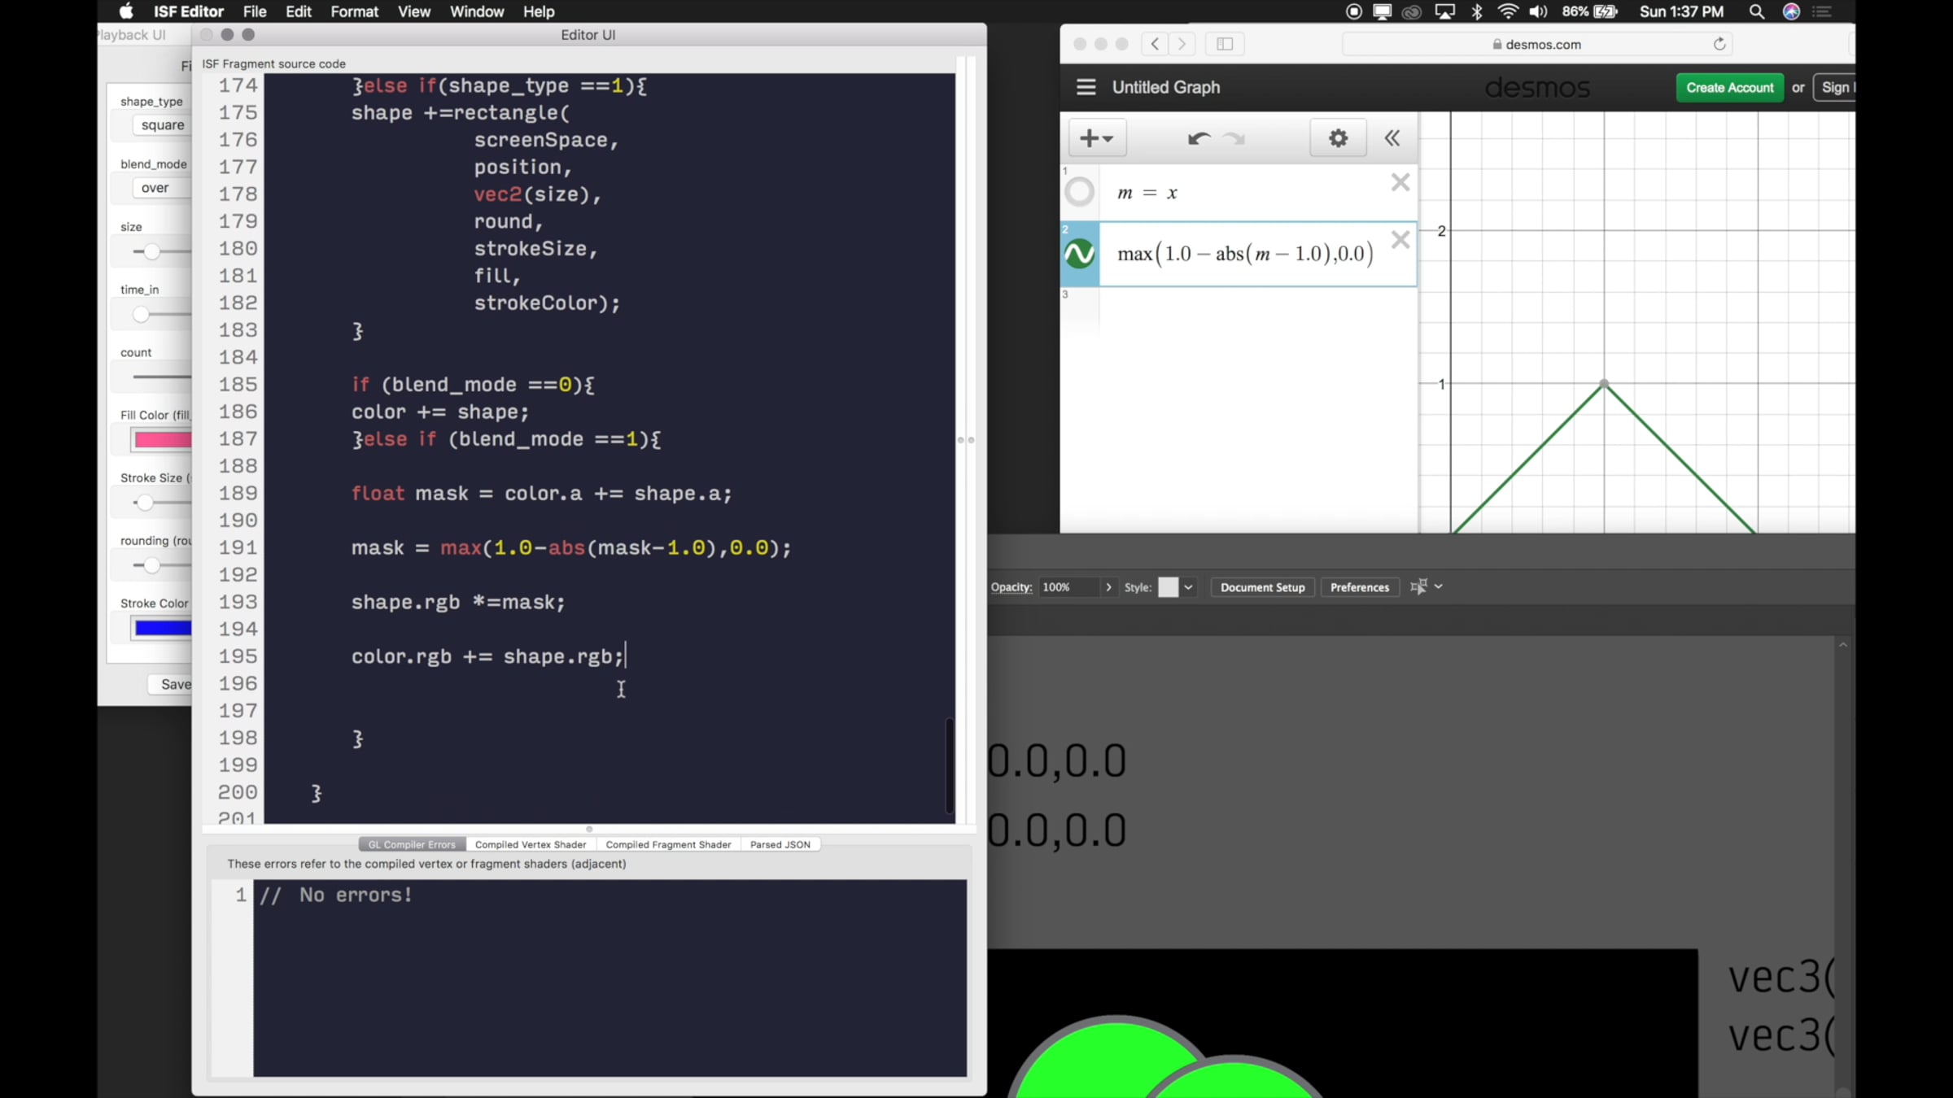The image size is (1953, 1098).
Task: Click the Siri icon in menu bar
Action: (1791, 11)
